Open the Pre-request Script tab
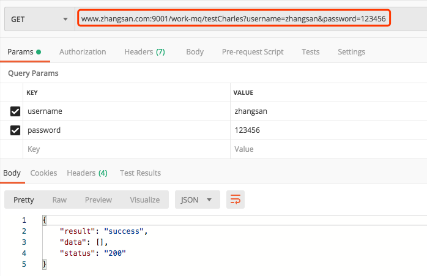Screen dimensions: 427x276 253,52
